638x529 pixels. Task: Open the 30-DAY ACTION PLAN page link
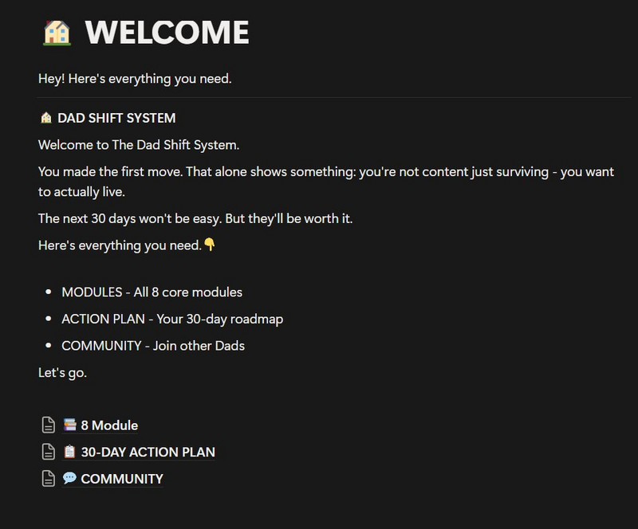tap(148, 453)
